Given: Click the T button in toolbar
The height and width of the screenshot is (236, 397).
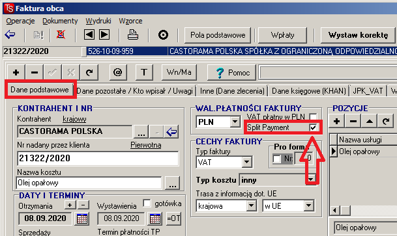Looking at the screenshot, I should [x=144, y=72].
